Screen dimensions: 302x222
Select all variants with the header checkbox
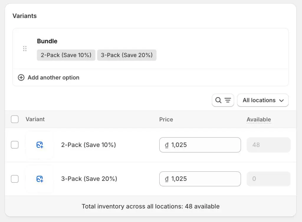pos(15,119)
